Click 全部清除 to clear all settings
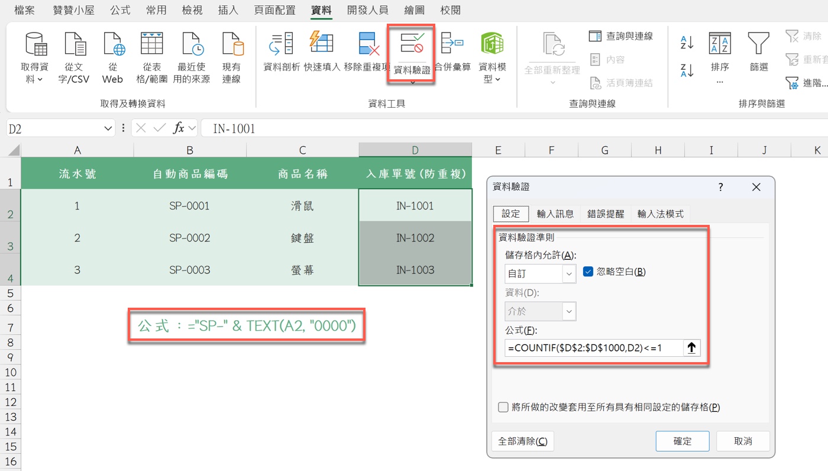 (522, 441)
